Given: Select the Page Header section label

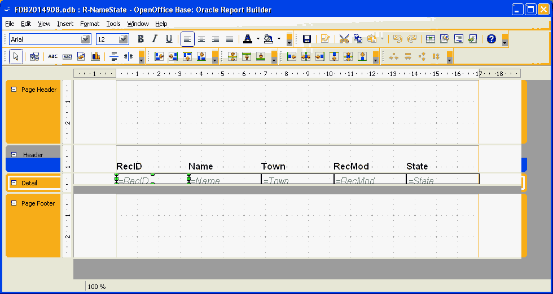Looking at the screenshot, I should (39, 90).
